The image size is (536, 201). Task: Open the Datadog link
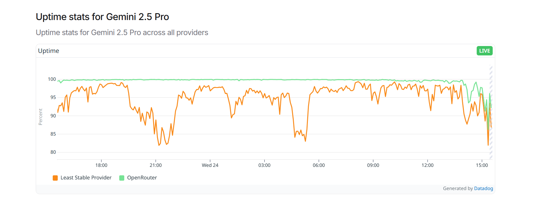tap(483, 188)
